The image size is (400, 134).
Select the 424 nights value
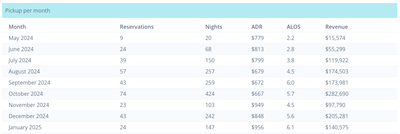coord(210,94)
